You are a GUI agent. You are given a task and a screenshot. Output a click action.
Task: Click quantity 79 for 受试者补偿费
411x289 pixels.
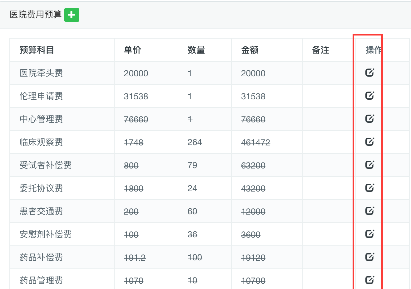pos(192,165)
